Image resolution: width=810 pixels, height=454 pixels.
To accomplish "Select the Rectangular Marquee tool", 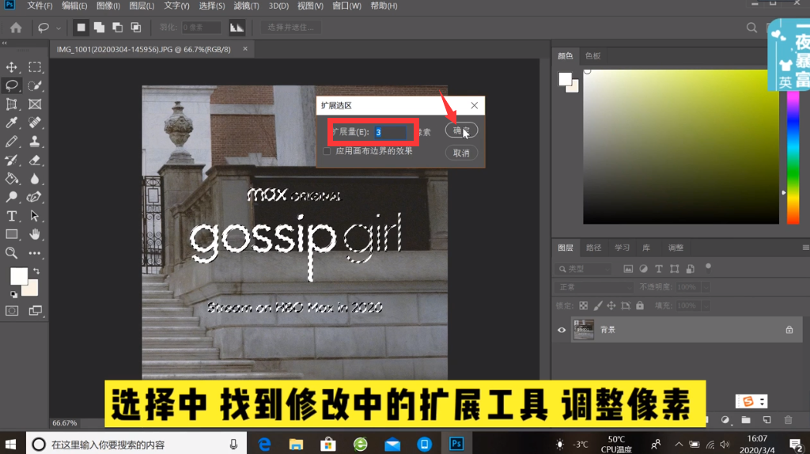I will [35, 67].
